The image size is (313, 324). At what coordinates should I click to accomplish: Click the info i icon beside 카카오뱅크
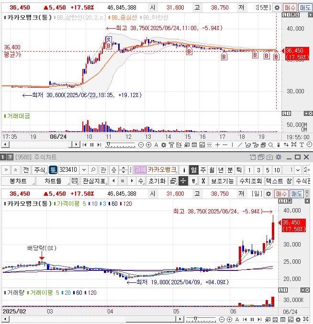point(184,170)
